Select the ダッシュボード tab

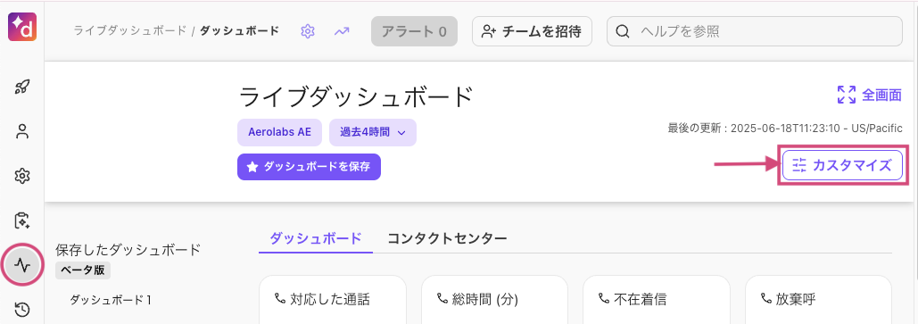316,238
